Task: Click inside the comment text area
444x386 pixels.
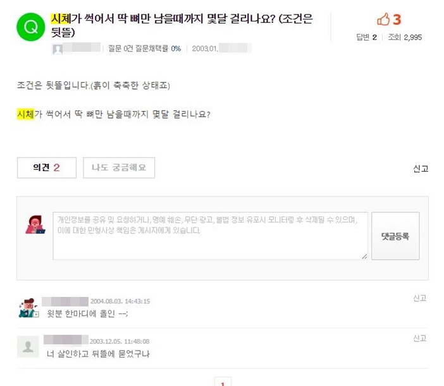Action: (210, 236)
